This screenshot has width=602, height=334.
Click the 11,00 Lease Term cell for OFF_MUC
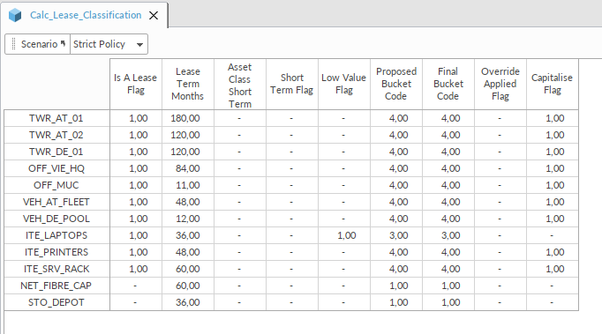click(188, 185)
